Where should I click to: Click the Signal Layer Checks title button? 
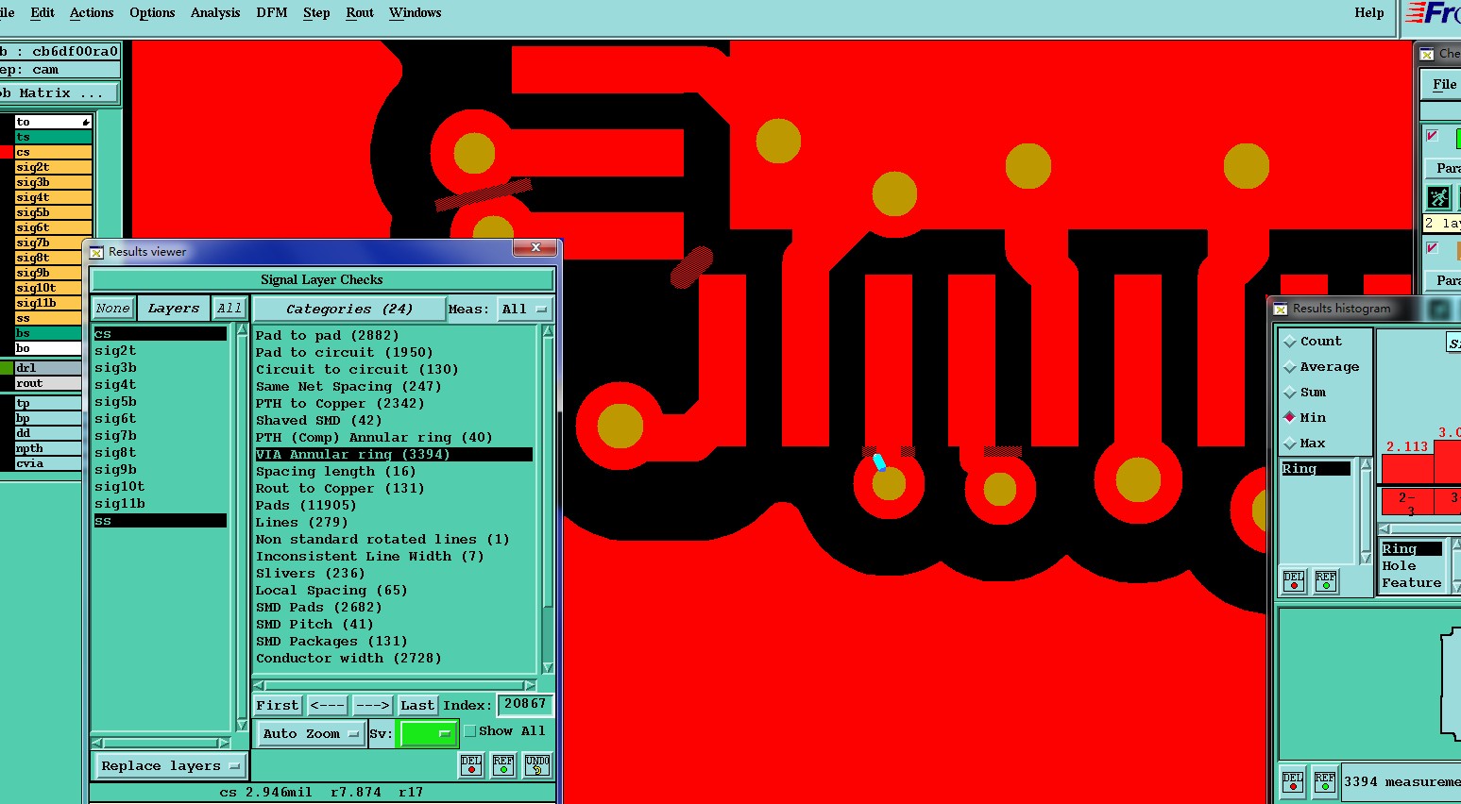coord(322,279)
